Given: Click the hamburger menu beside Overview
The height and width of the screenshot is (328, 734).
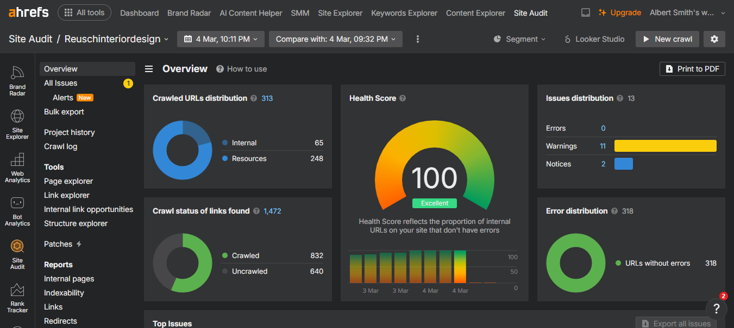Looking at the screenshot, I should click(149, 69).
